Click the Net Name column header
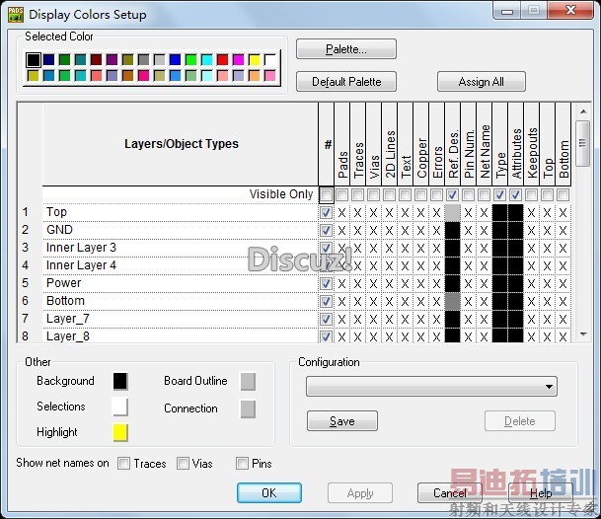This screenshot has height=519, width=601. [485, 144]
